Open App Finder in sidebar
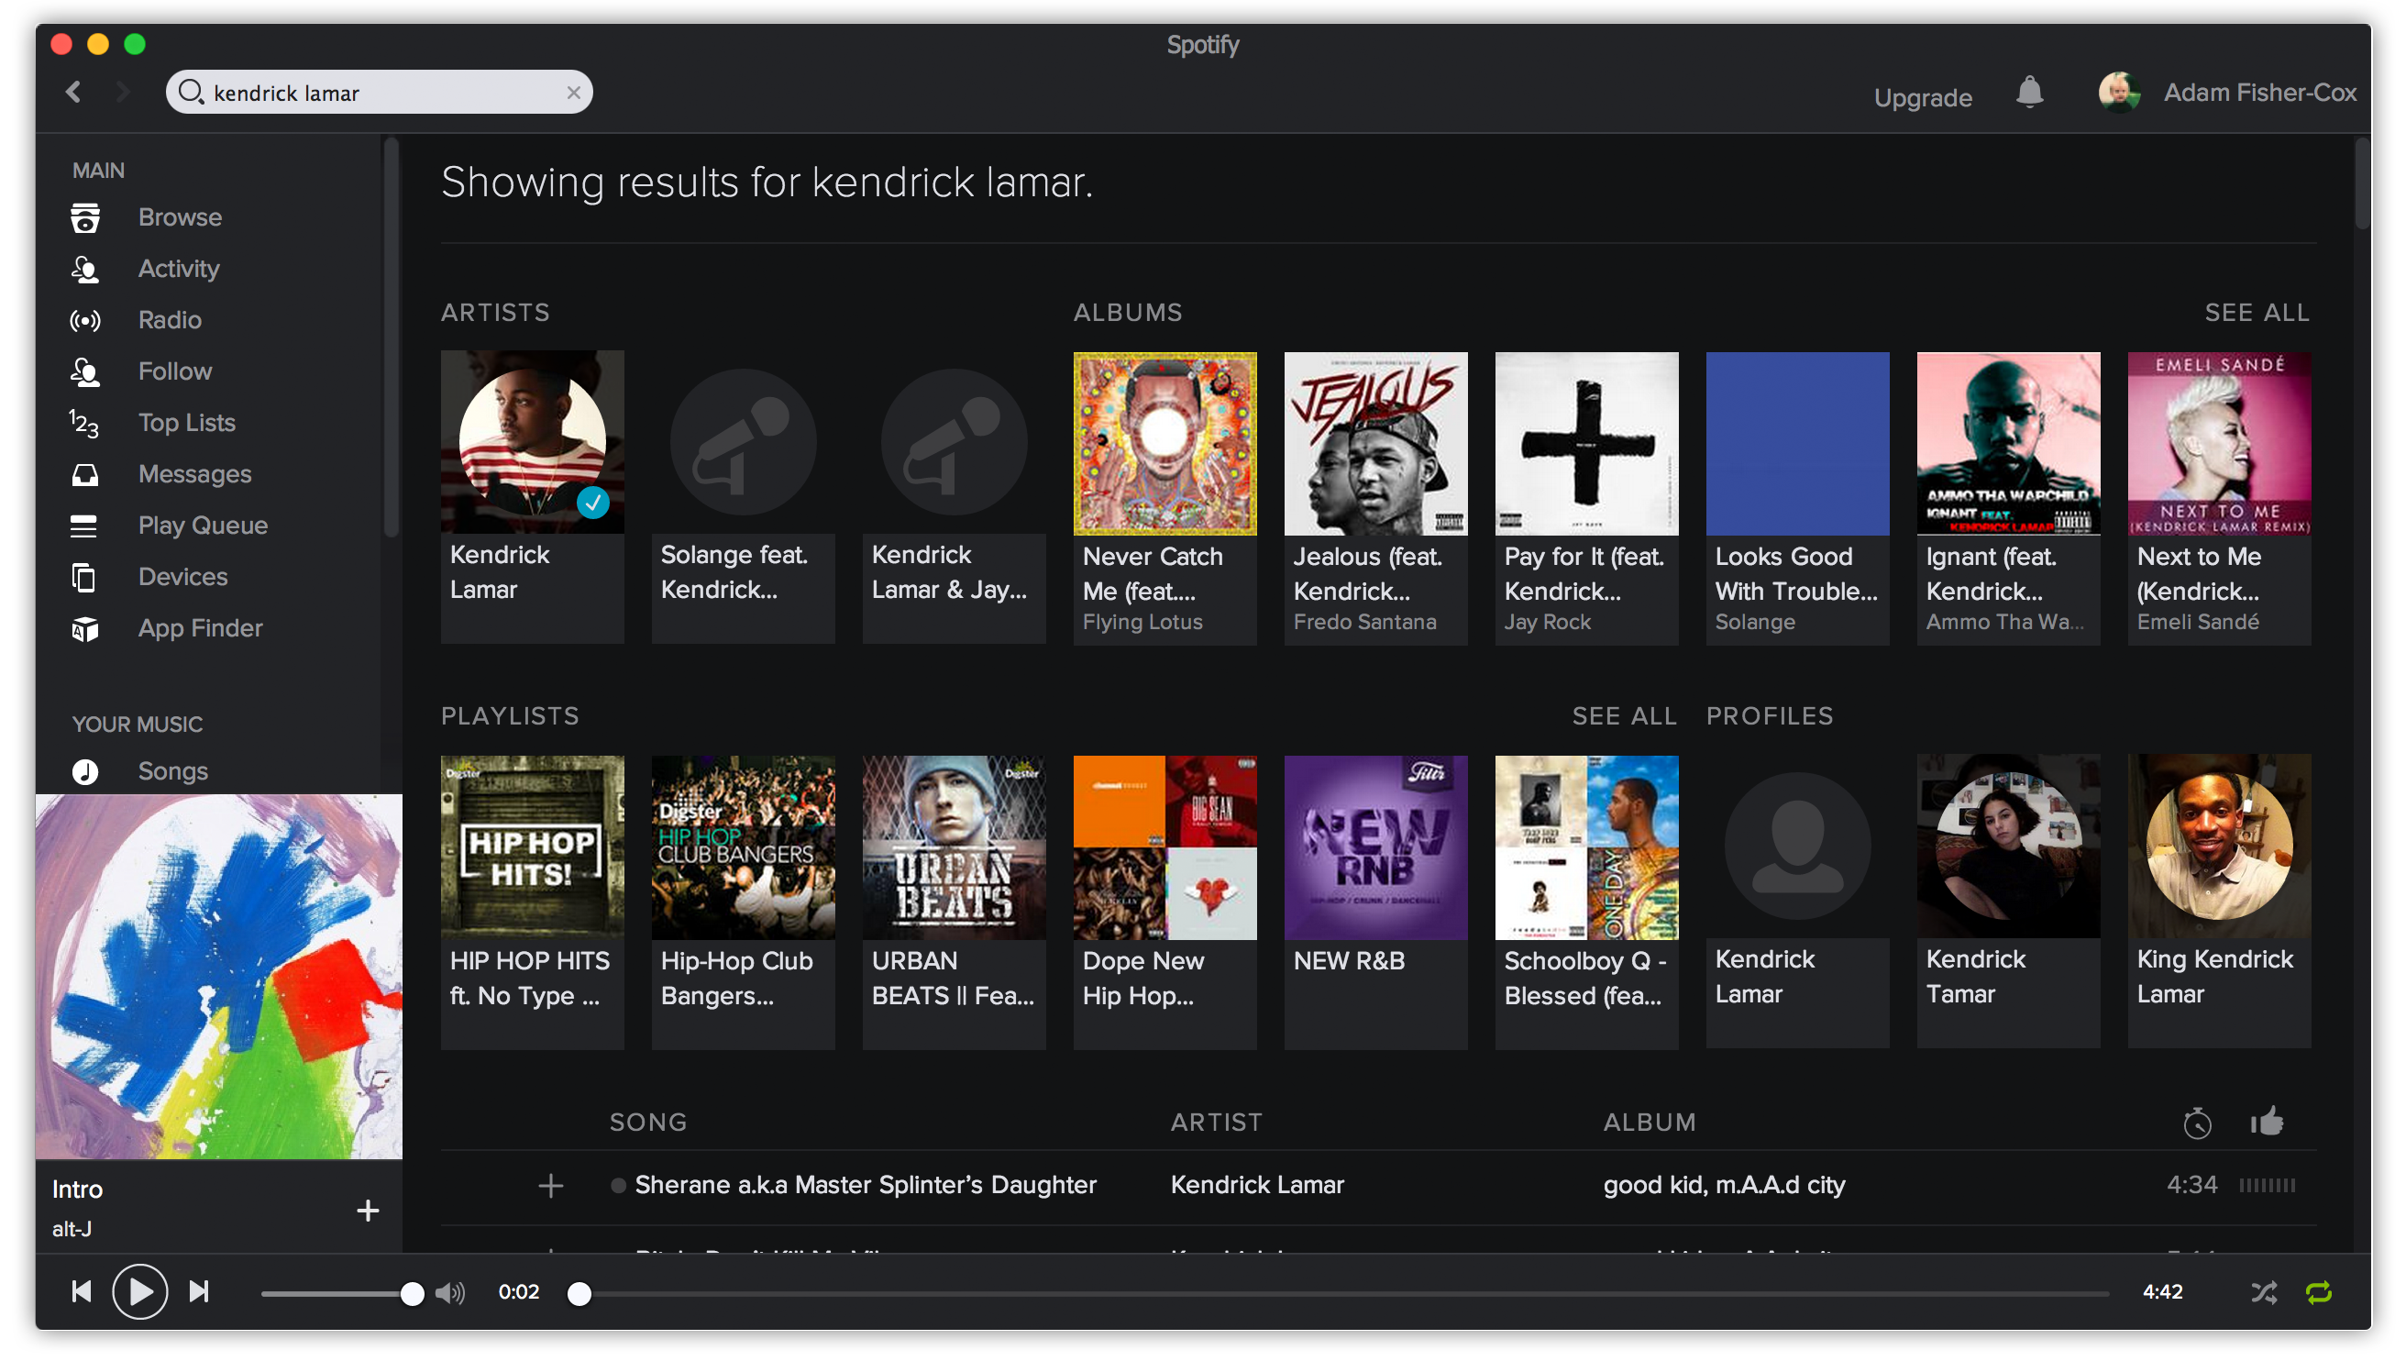The height and width of the screenshot is (1361, 2406). click(200, 628)
